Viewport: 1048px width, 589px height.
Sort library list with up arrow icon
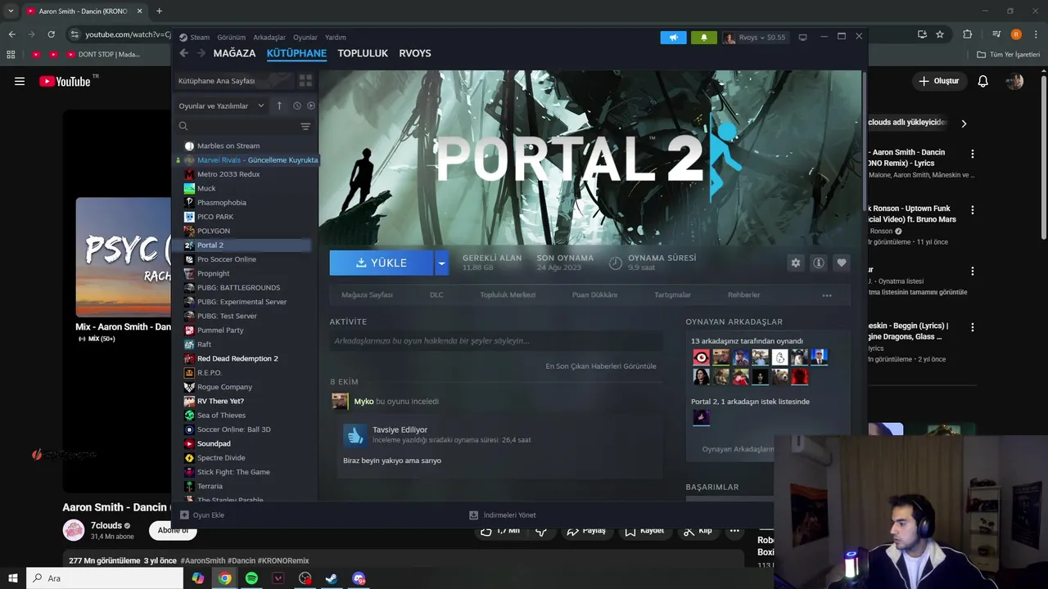(x=279, y=106)
